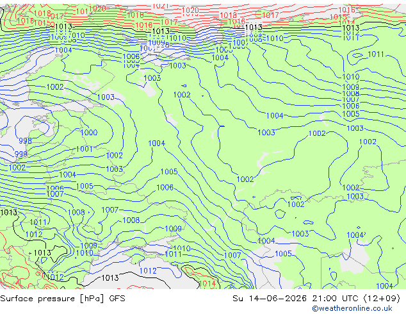Click the 1000 isobar label

click(89, 133)
